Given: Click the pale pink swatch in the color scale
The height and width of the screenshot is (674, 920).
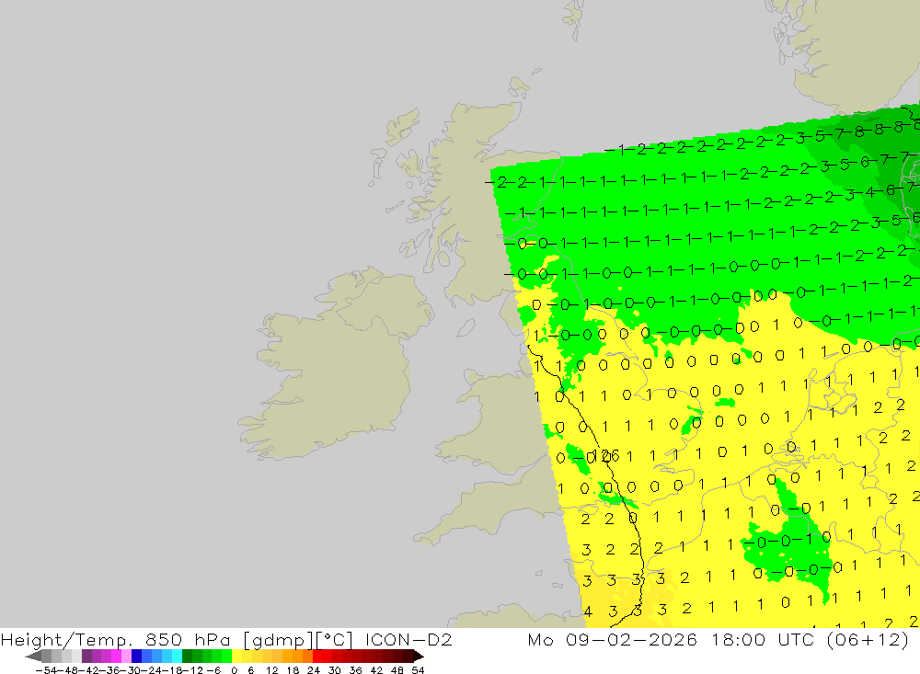Looking at the screenshot, I should tap(127, 657).
